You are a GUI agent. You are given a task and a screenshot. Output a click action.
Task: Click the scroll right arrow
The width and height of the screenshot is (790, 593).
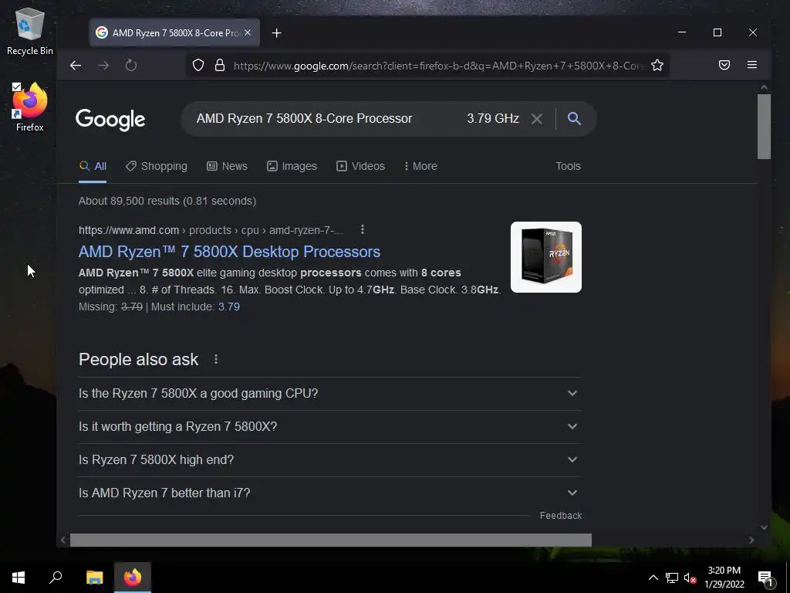751,540
